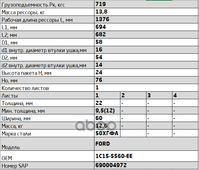Image resolution: width=199 pixels, height=170 pixels.
Task: Click the value 54
Action: [99, 57]
